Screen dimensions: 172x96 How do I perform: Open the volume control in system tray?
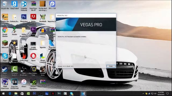coord(155,94)
